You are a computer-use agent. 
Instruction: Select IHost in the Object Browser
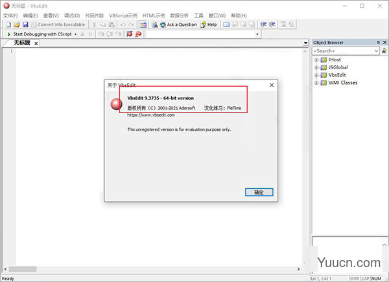coord(335,60)
